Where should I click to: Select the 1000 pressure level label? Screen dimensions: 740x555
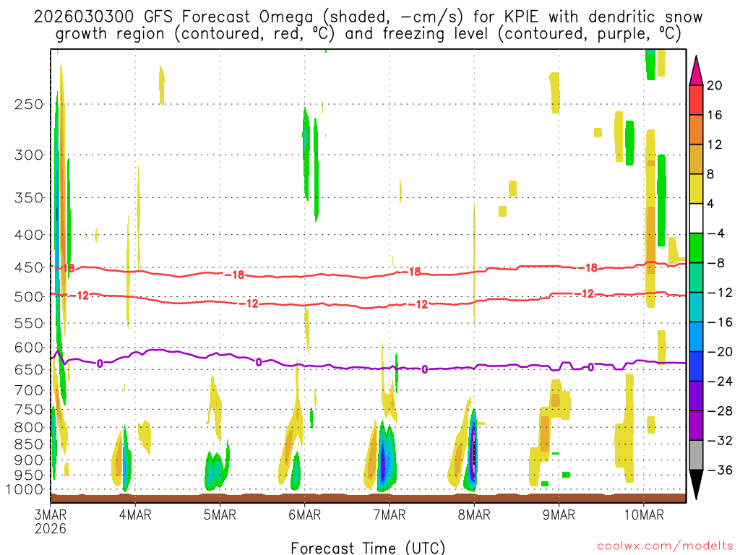tap(26, 490)
